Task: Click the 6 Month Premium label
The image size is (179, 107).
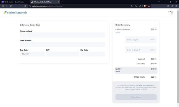Action: [123, 29]
